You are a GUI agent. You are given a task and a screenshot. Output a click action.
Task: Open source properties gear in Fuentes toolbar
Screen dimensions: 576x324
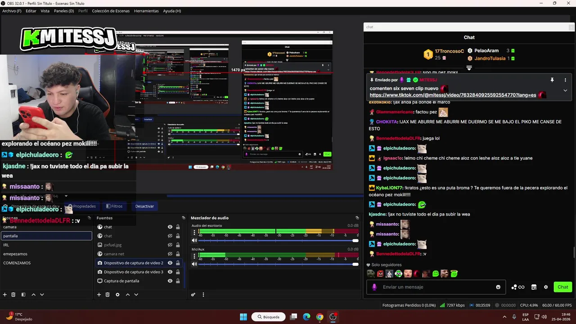pyautogui.click(x=117, y=295)
